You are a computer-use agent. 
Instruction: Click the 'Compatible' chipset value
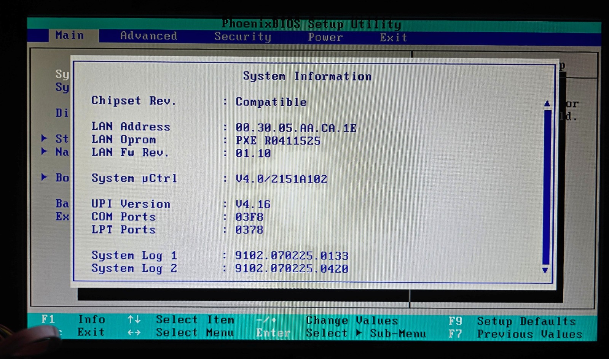pyautogui.click(x=271, y=102)
